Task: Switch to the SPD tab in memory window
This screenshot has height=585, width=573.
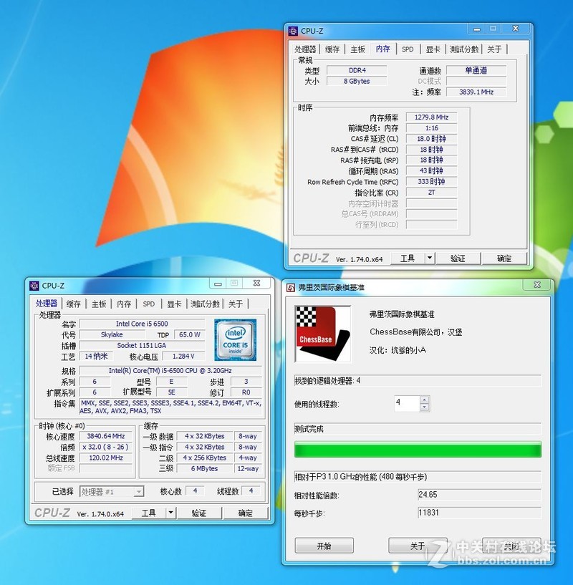Action: point(408,49)
